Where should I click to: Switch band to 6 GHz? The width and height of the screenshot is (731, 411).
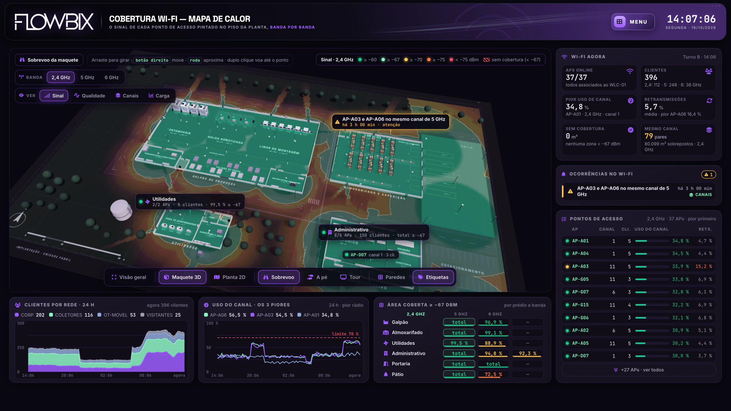(x=111, y=77)
